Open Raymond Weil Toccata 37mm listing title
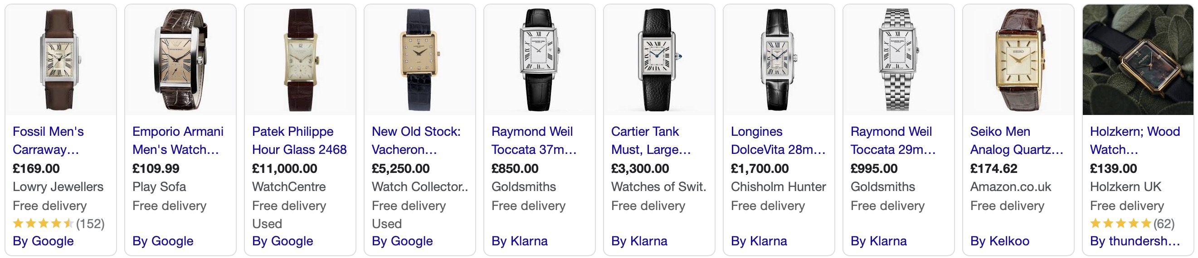This screenshot has width=1198, height=258. (533, 141)
